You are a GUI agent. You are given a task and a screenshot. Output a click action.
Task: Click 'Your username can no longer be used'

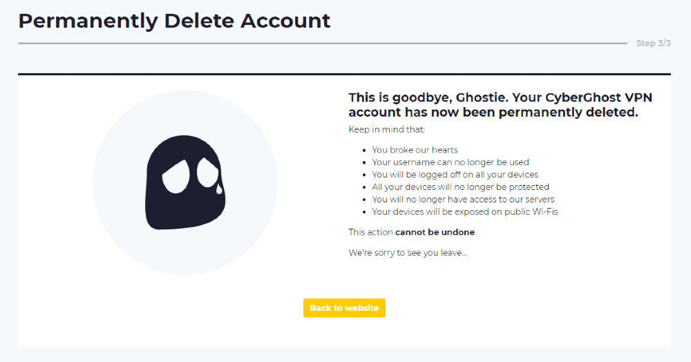coord(451,162)
